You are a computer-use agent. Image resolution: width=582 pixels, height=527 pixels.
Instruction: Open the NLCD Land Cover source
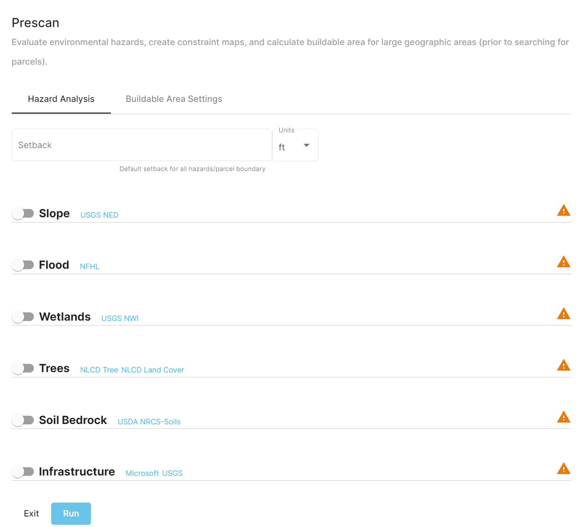pyautogui.click(x=152, y=369)
